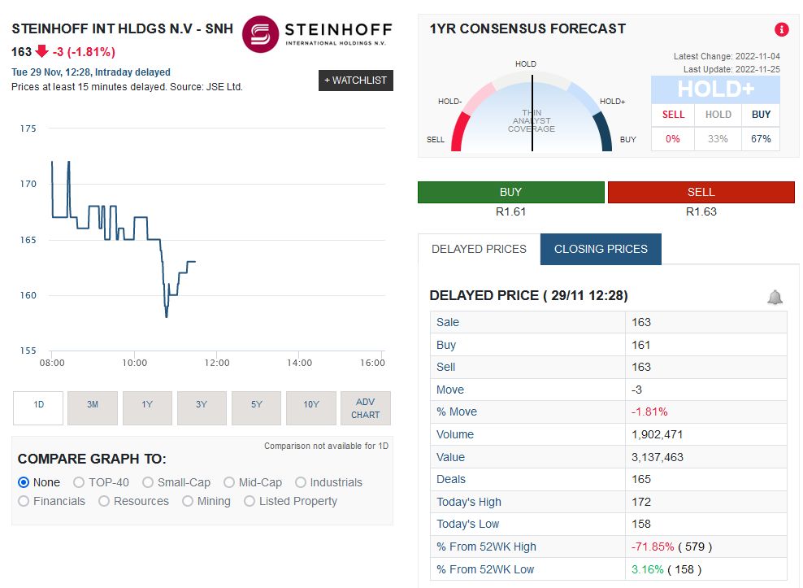The image size is (803, 588).
Task: Click the '-3 (-1.81%)' price change text
Action: coord(84,52)
